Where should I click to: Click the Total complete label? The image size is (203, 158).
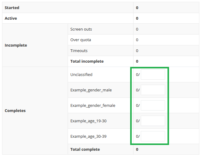click(85, 150)
